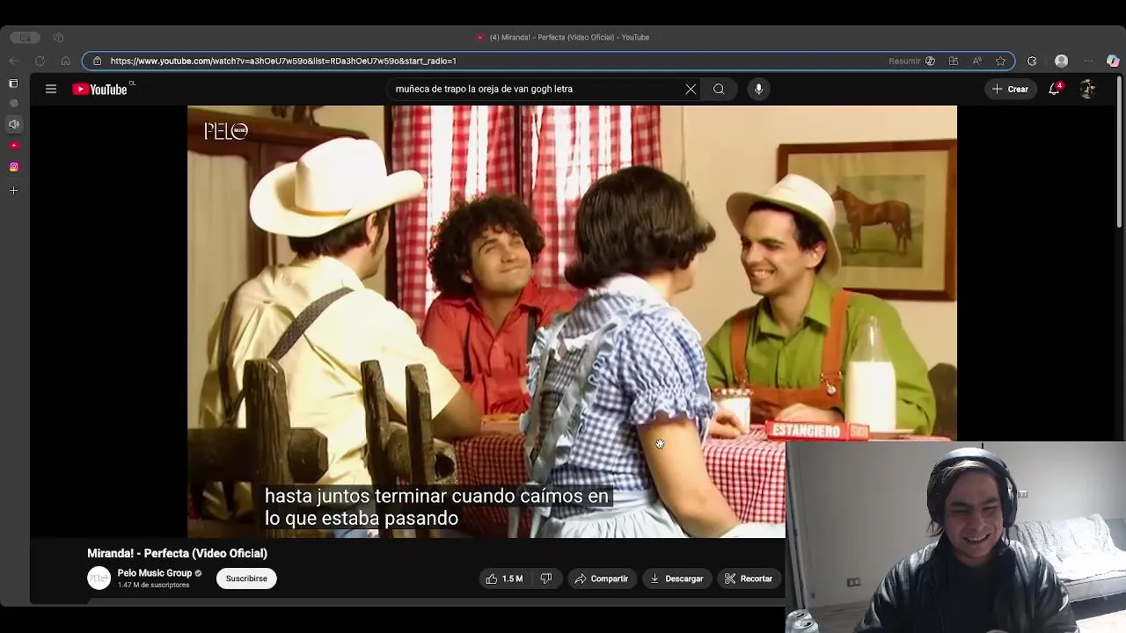Open the YouTube account avatar menu
Screen dimensions: 1126x633
tap(1088, 89)
